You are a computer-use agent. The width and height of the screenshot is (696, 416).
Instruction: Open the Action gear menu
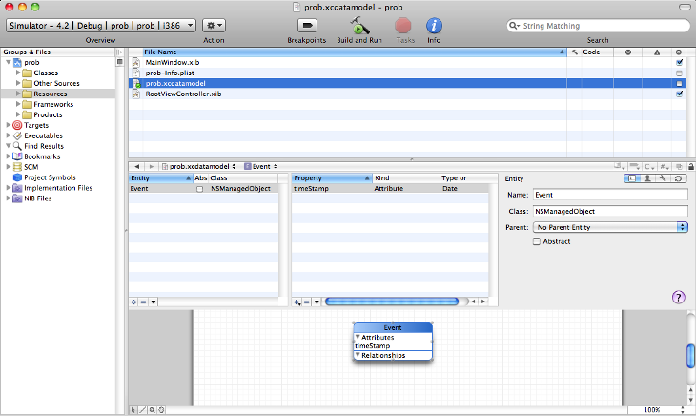(x=214, y=26)
